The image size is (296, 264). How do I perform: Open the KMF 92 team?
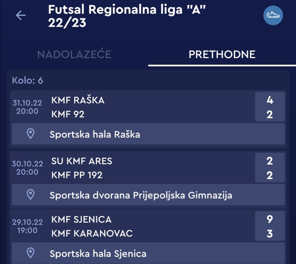[x=68, y=115]
